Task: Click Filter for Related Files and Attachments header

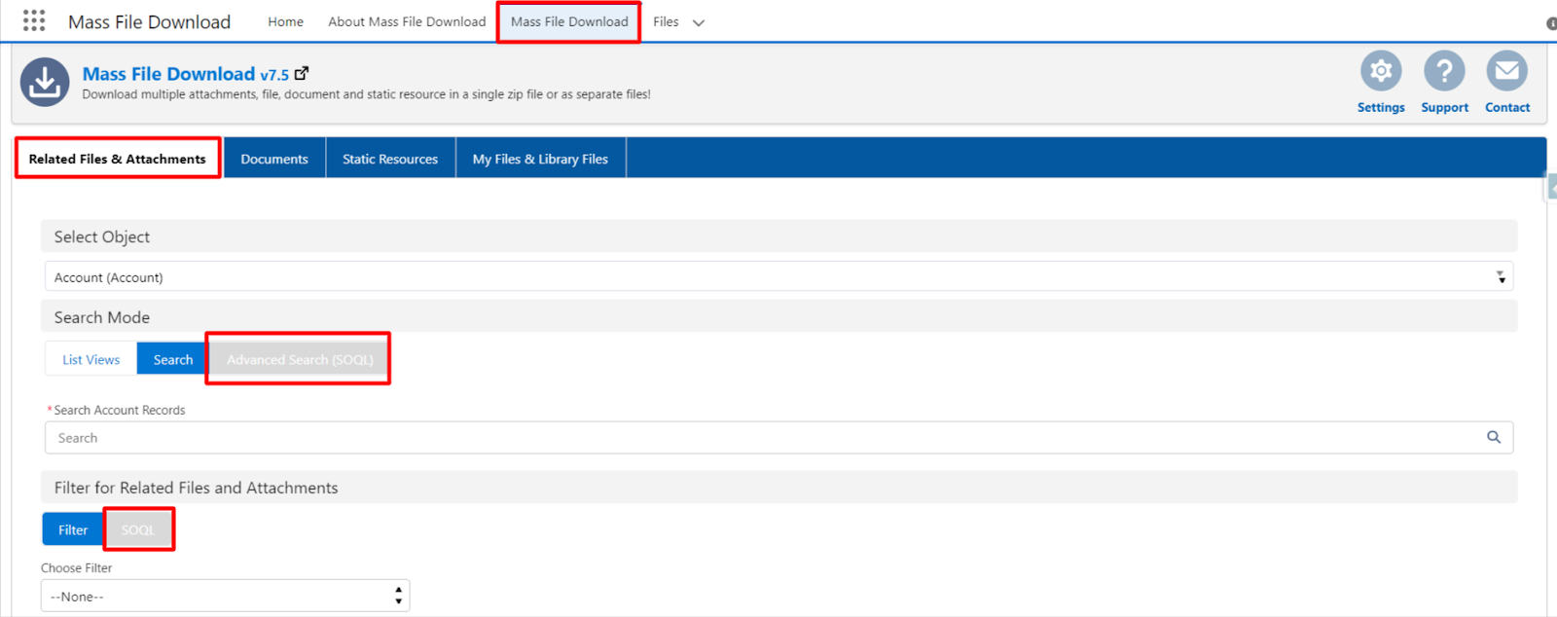Action: point(778,488)
